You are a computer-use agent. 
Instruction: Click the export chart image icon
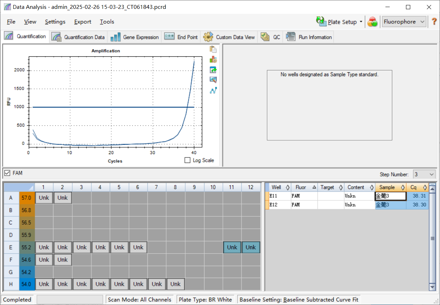[213, 70]
